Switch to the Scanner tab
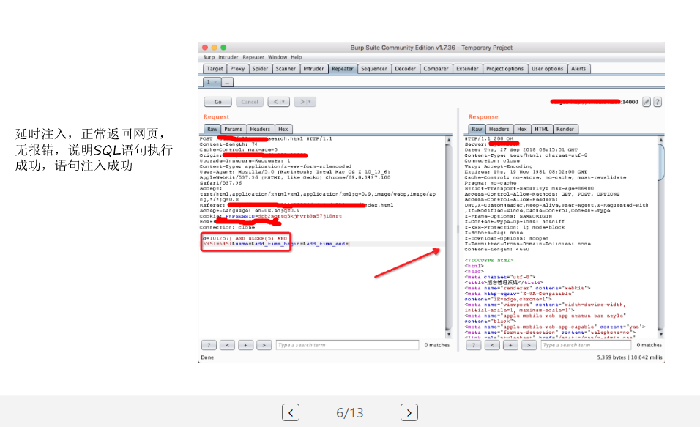The height and width of the screenshot is (427, 700). (286, 69)
